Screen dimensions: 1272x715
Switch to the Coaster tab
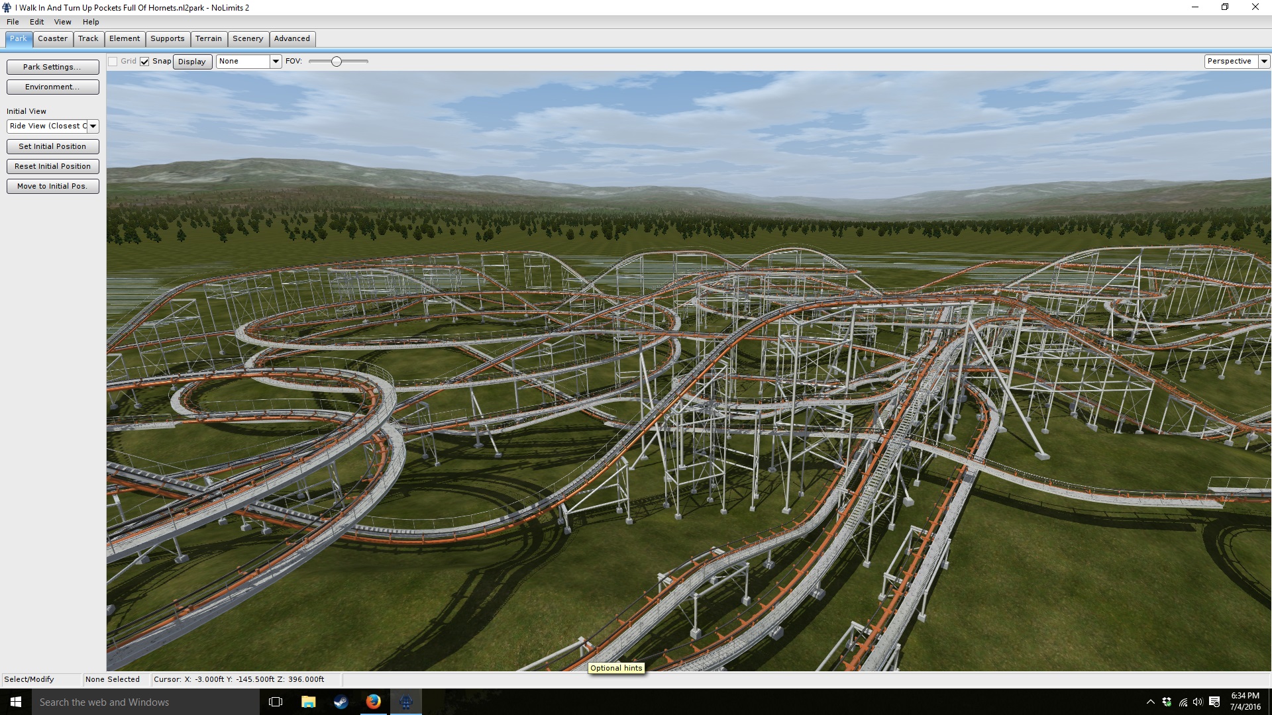point(52,38)
